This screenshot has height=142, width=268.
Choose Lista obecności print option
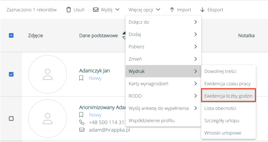pyautogui.click(x=220, y=108)
